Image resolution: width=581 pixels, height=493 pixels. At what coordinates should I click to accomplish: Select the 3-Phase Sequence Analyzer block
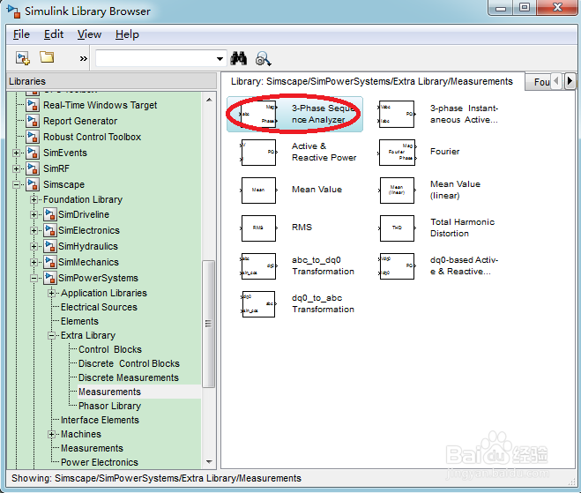pos(295,114)
